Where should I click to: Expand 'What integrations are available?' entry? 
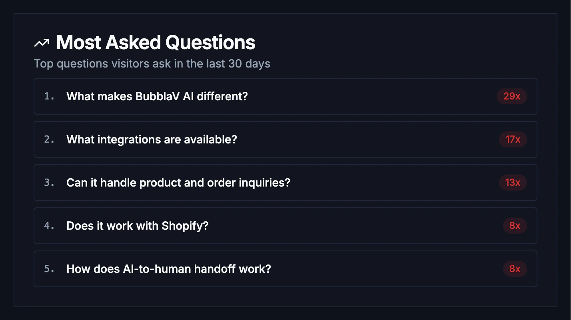click(x=152, y=139)
